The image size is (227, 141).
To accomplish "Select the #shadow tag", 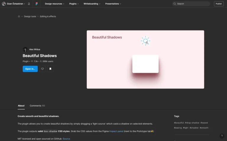I will point(194,128).
